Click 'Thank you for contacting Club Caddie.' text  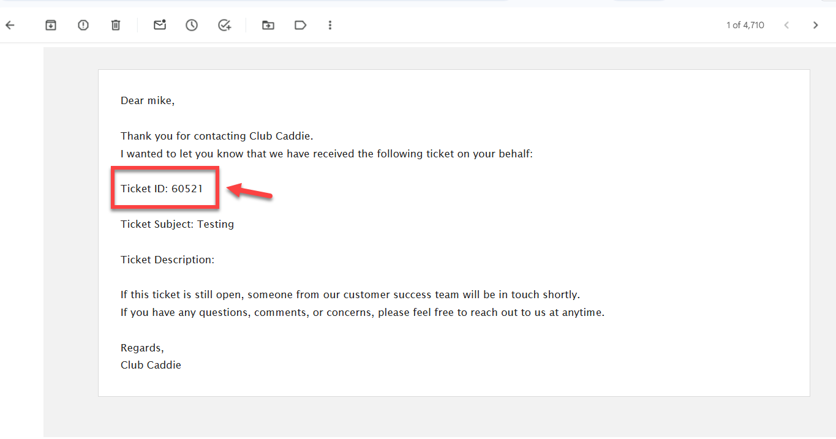click(x=217, y=136)
